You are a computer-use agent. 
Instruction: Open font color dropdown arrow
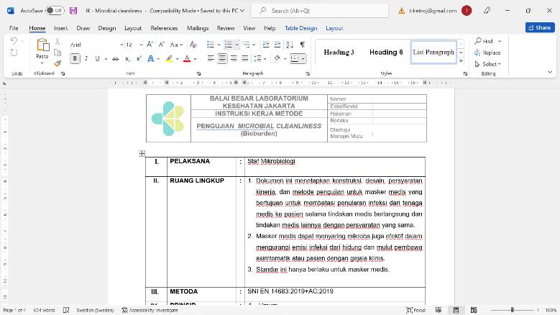(x=196, y=59)
